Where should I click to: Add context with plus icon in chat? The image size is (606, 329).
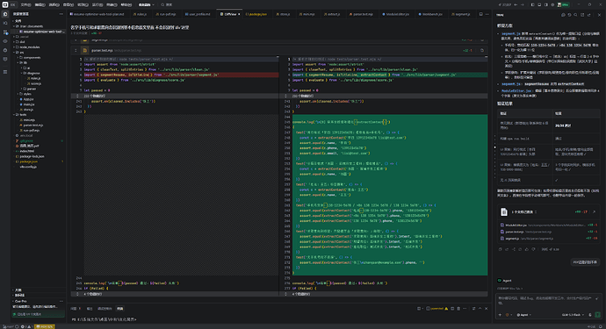(500, 315)
